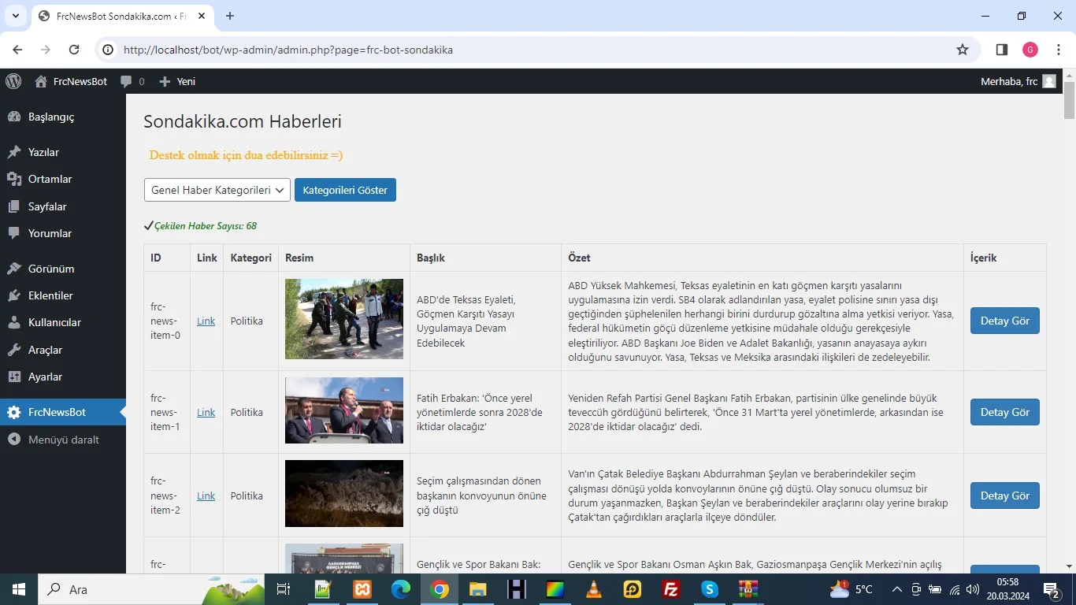Open the comments bubble in admin bar
The height and width of the screenshot is (605, 1076).
tap(132, 81)
